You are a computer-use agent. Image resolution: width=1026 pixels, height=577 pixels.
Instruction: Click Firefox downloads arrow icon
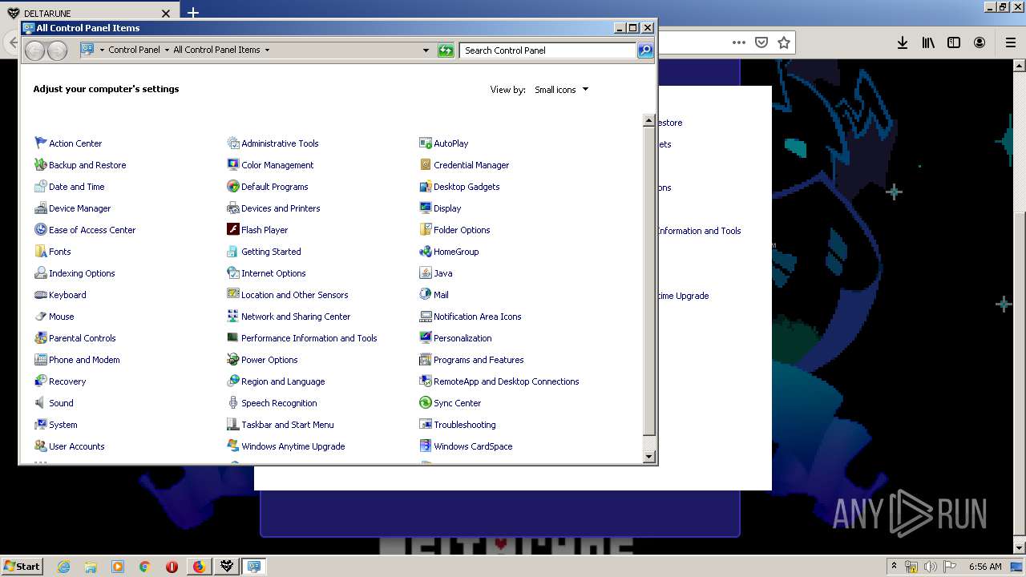coord(903,42)
